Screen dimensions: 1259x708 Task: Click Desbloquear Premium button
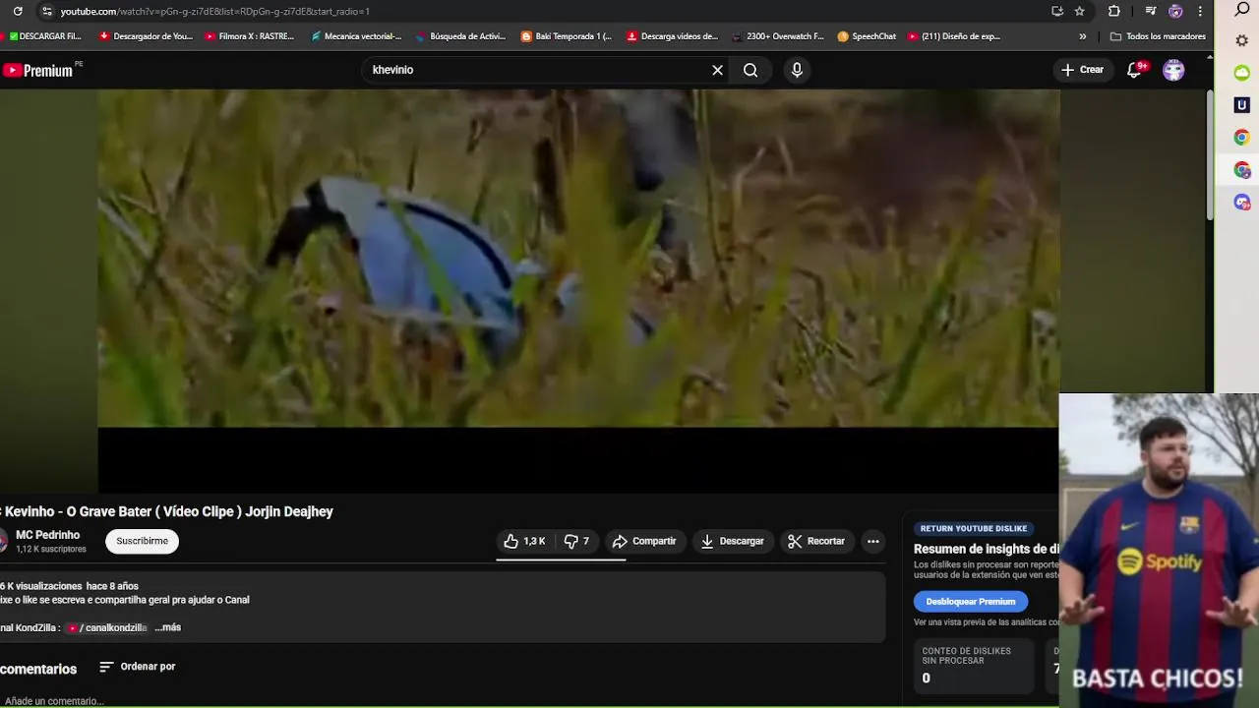point(971,602)
